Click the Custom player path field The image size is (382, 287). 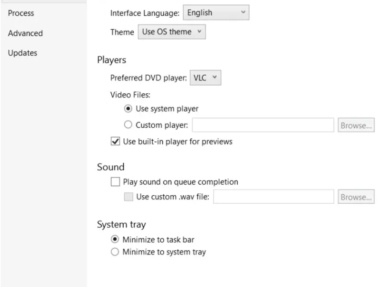[x=263, y=125]
